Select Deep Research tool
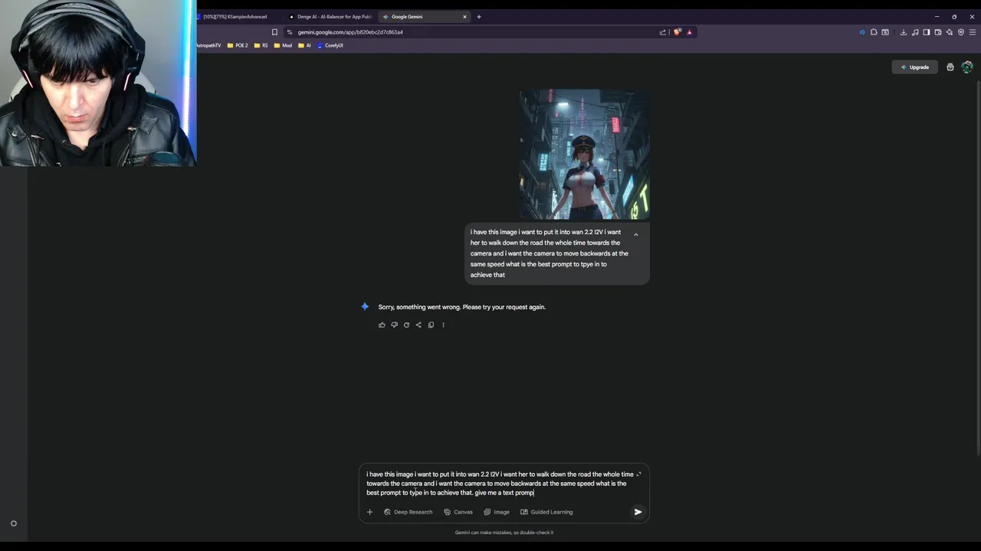 pos(408,512)
